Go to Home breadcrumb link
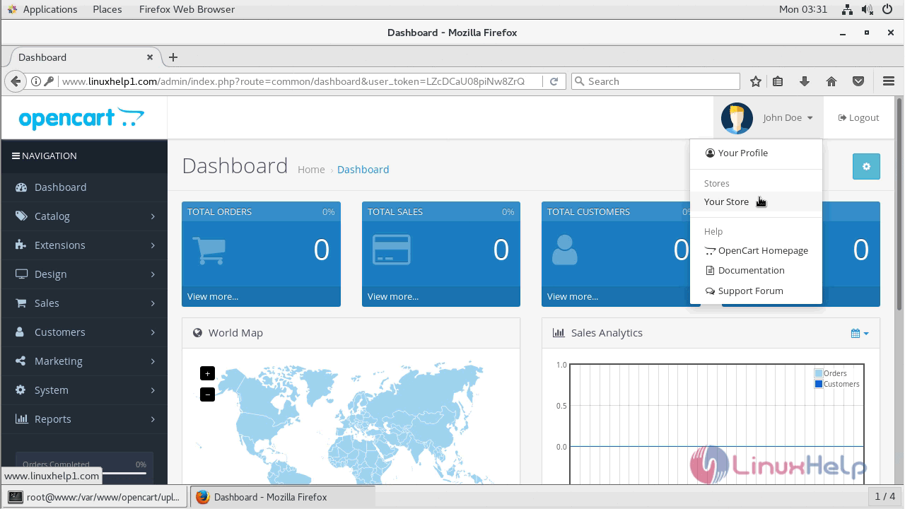Image resolution: width=905 pixels, height=509 pixels. 311,170
